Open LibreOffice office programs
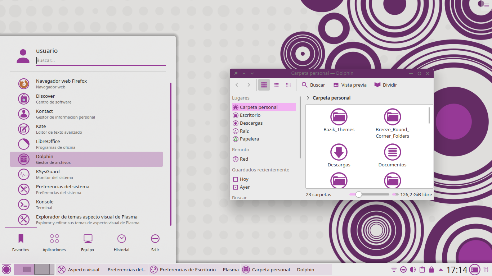The width and height of the screenshot is (492, 276). pos(86,144)
